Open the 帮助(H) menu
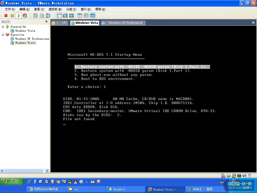Image resolution: width=257 pixels, height=193 pixels. [x=100, y=9]
